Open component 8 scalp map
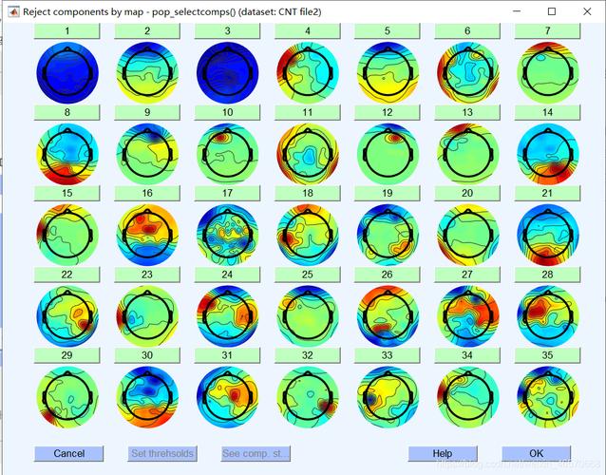Viewport: 606px width, 475px height. 67,154
